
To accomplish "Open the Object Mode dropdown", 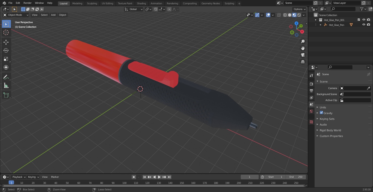I will coord(16,15).
